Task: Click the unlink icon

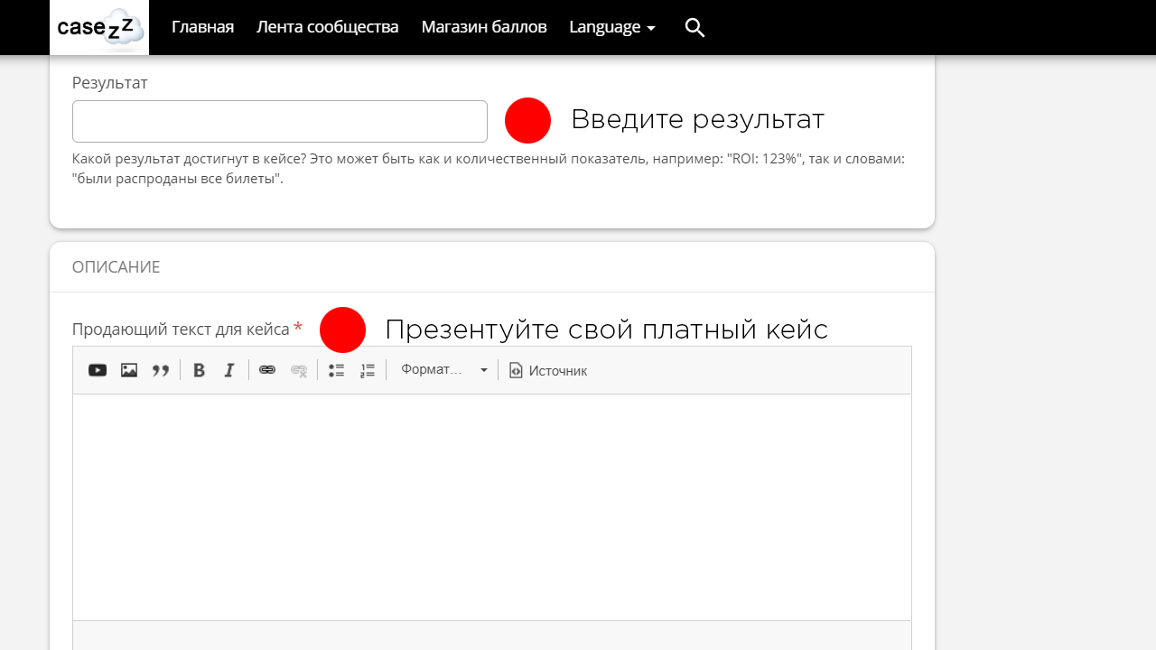Action: click(299, 370)
